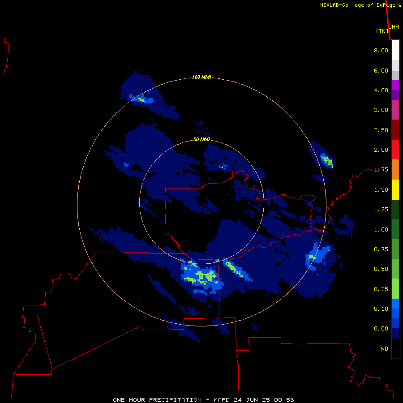
Task: Pick the bright magenta legend swatch above 4.00
Action: (x=395, y=85)
